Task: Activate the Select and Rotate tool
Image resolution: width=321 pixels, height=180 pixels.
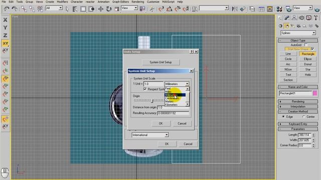Action: click(109, 9)
